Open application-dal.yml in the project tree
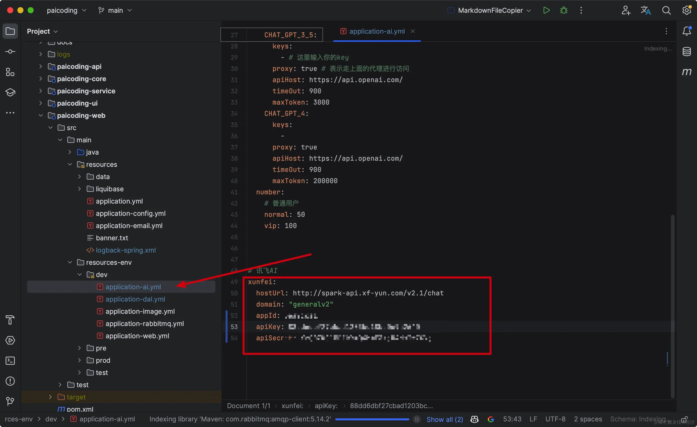 pos(135,299)
